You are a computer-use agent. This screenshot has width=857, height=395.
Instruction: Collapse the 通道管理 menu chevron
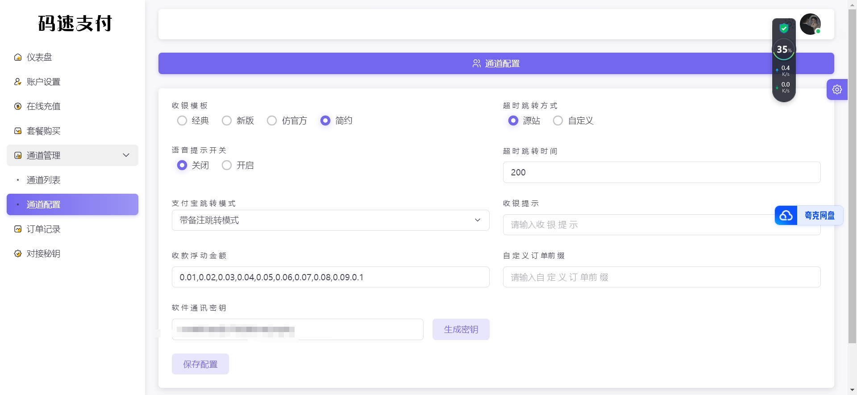126,155
